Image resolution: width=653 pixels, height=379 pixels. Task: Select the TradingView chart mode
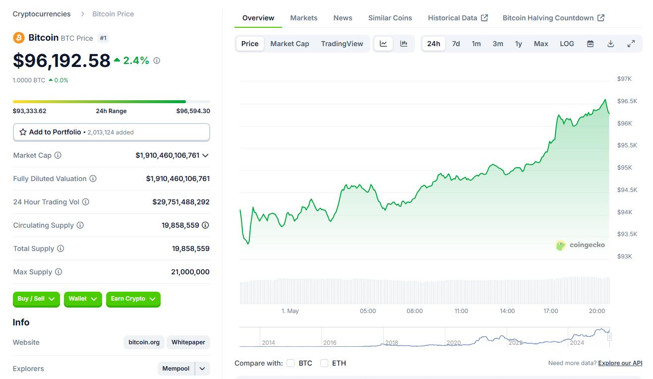[x=342, y=44]
